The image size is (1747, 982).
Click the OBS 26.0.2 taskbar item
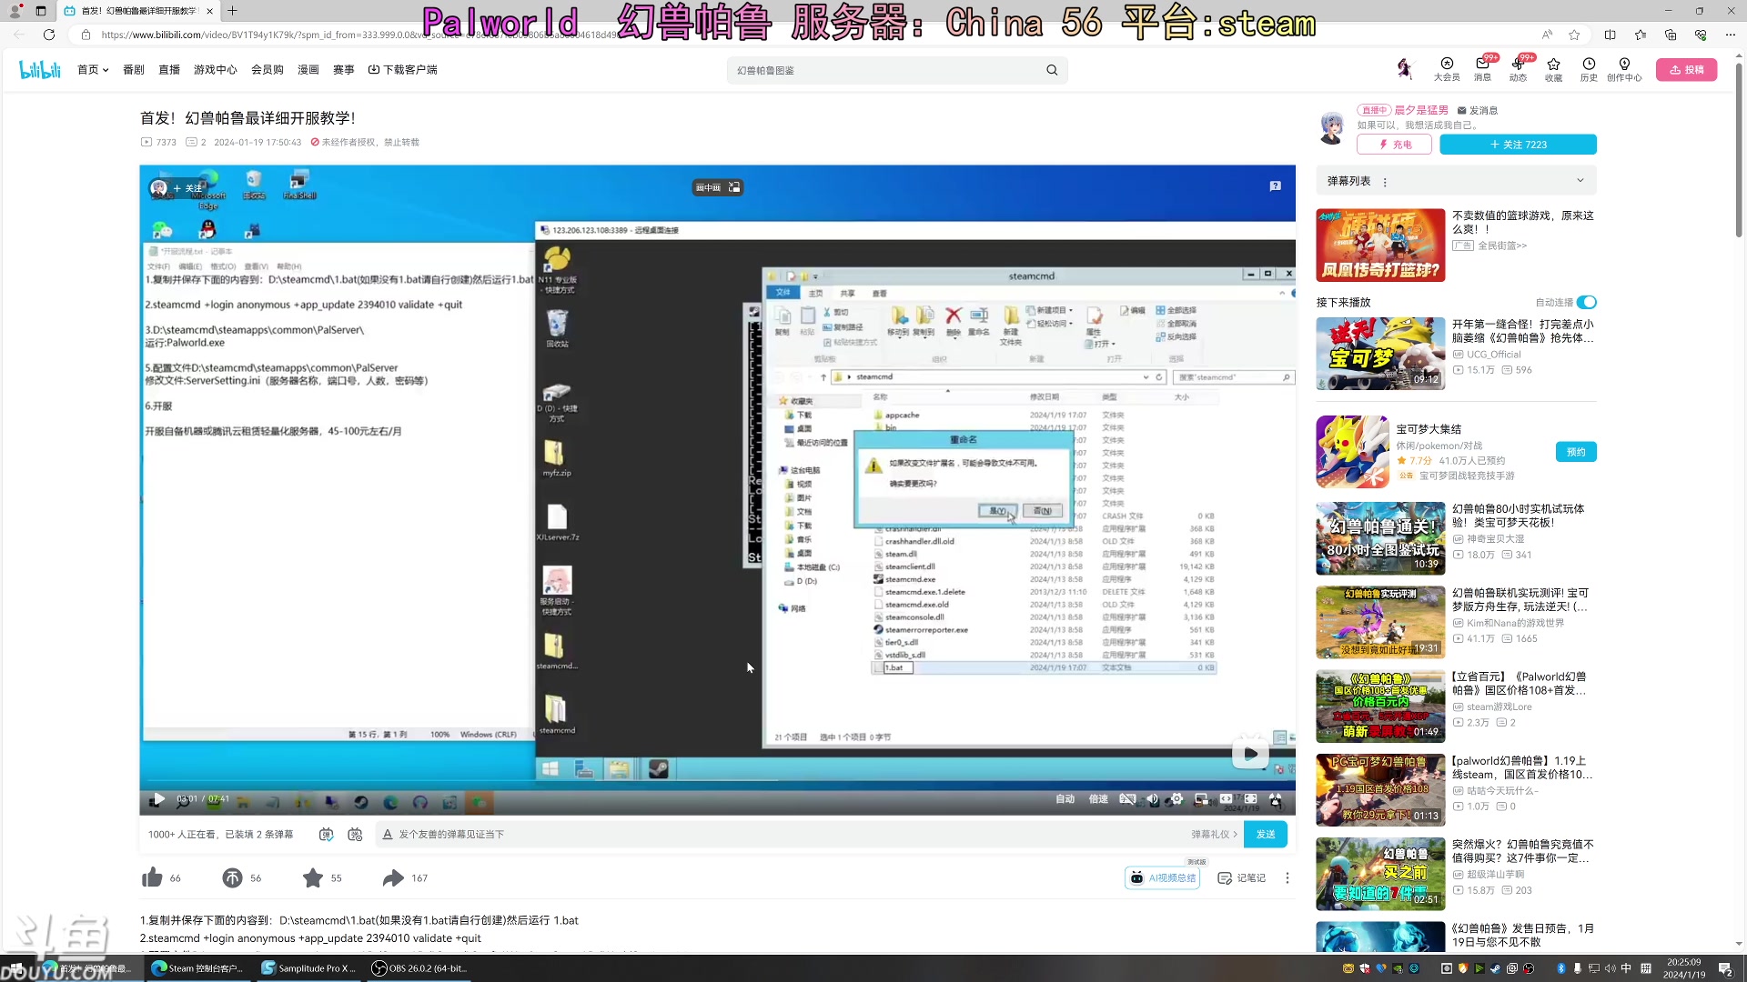(x=420, y=968)
